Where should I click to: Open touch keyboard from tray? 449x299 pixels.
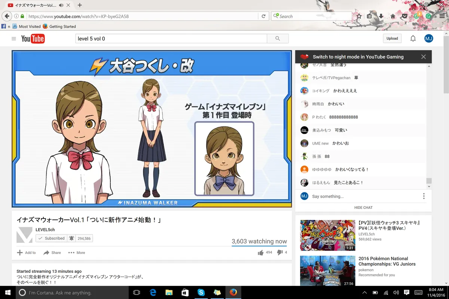point(419,292)
